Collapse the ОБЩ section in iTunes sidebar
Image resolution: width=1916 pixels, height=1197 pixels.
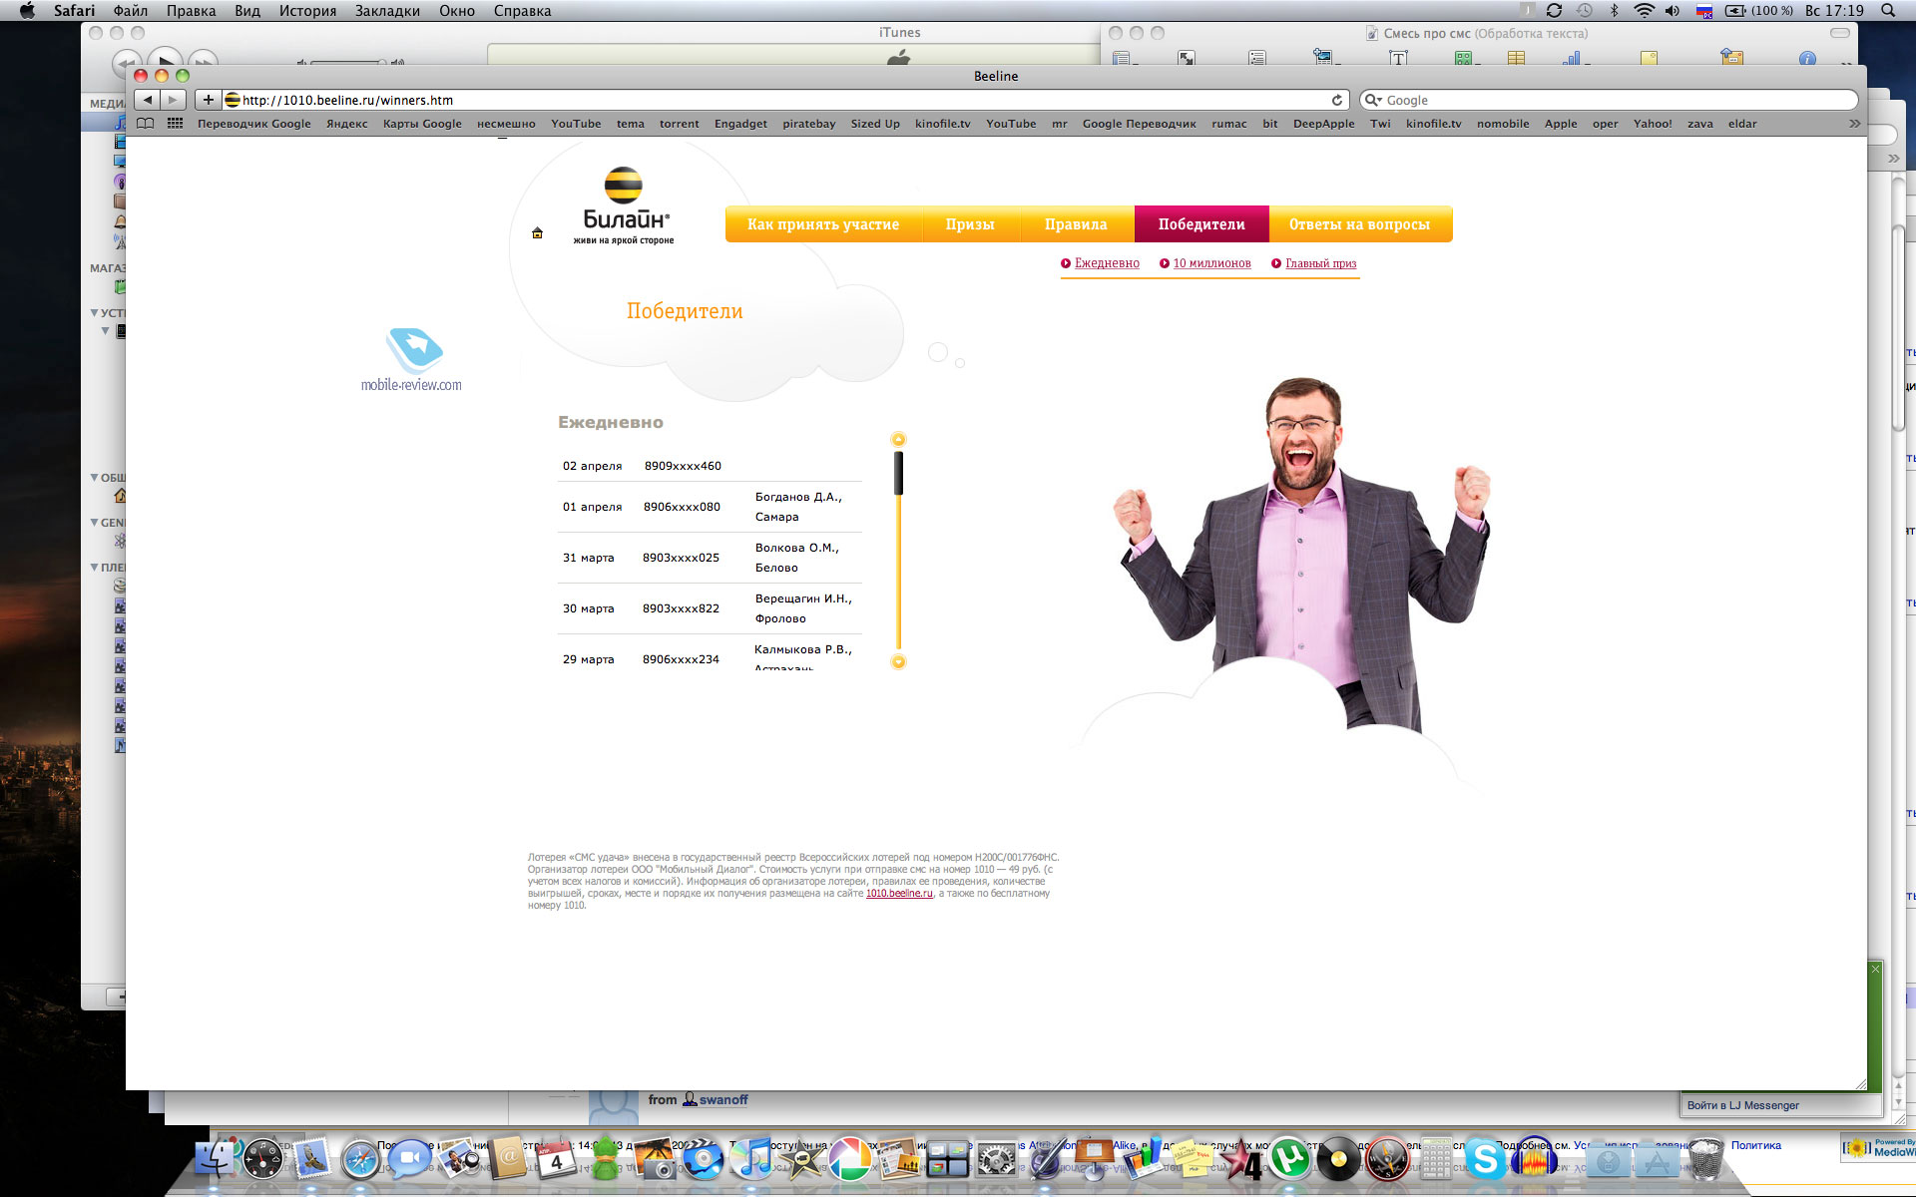tap(95, 478)
